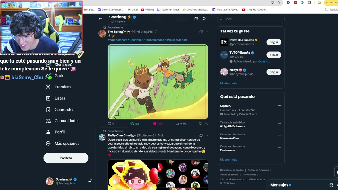Screen dimensions: 338x190
Task: Open options for LigaMX trend
Action: tap(279, 106)
